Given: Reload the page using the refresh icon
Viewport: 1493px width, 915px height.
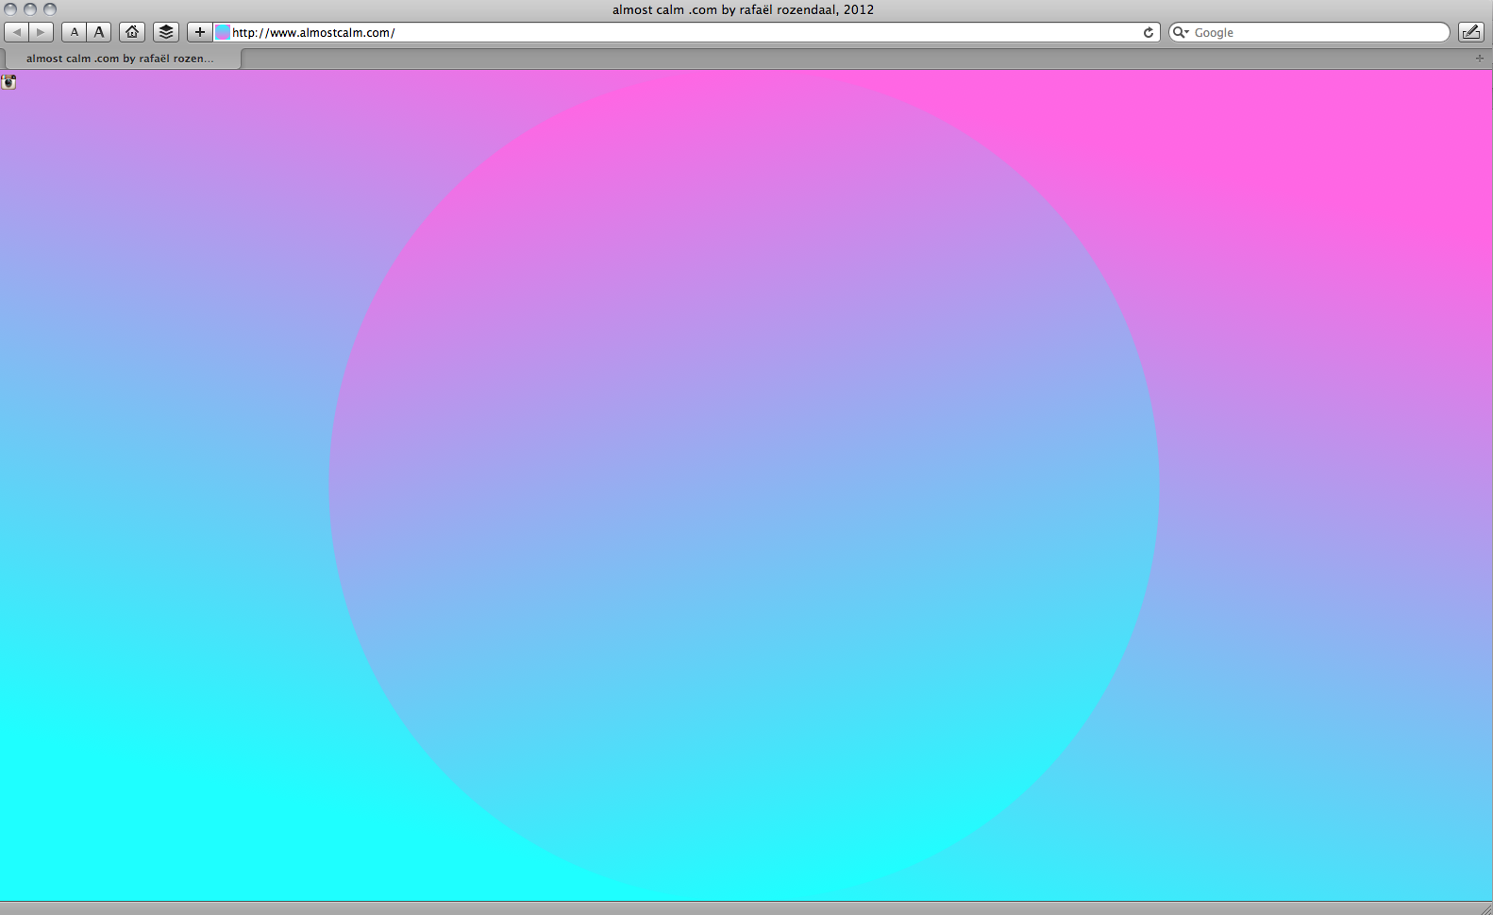Looking at the screenshot, I should tap(1149, 32).
